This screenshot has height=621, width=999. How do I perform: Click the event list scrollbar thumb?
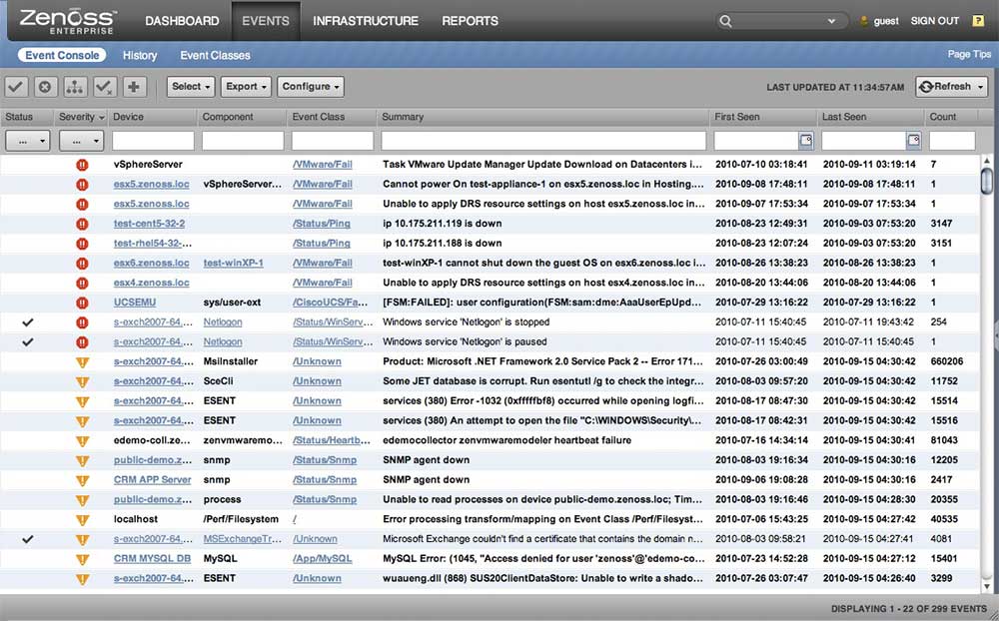987,181
